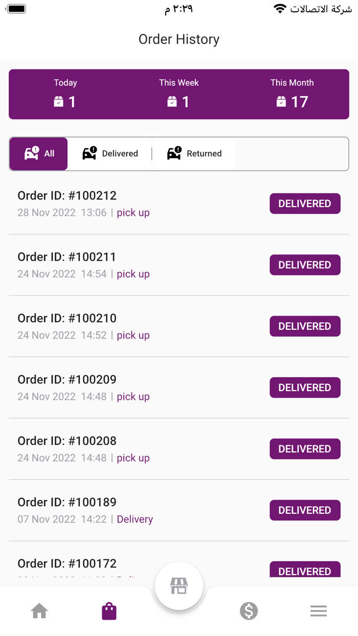Tap the shopping bag orders icon
Image resolution: width=358 pixels, height=636 pixels.
pos(109,611)
